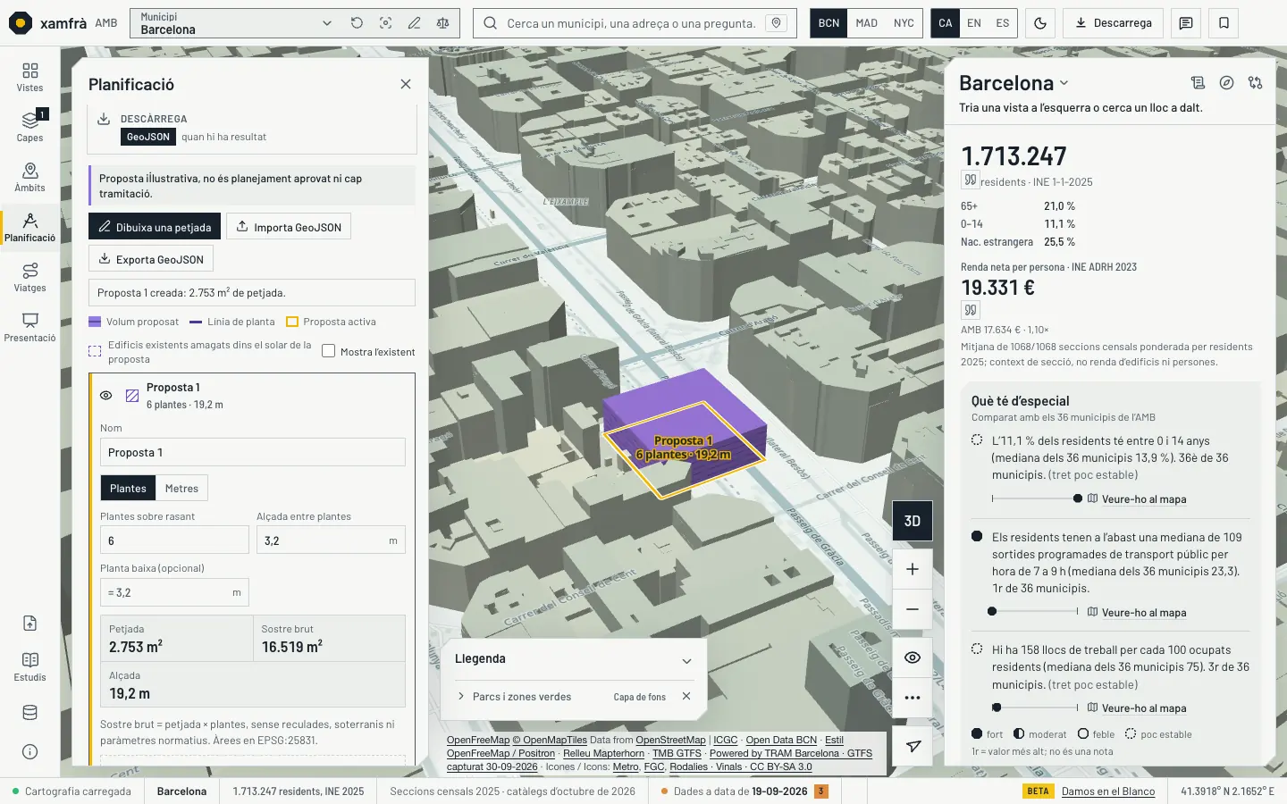Image resolution: width=1287 pixels, height=804 pixels.
Task: Click the Exporta GeoJSON button
Action: pos(151,259)
